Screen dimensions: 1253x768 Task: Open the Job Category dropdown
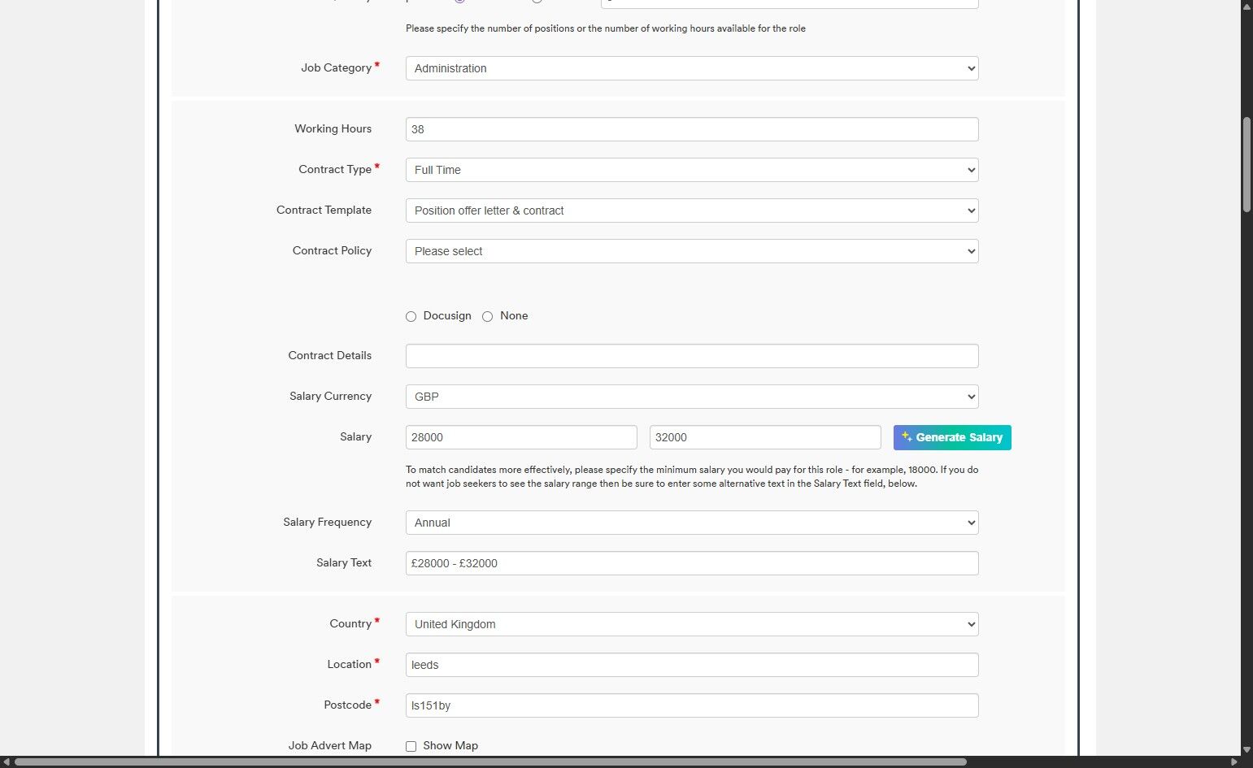tap(691, 68)
